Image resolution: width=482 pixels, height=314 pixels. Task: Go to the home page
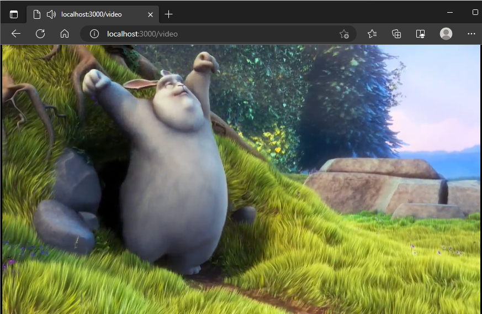pos(65,34)
